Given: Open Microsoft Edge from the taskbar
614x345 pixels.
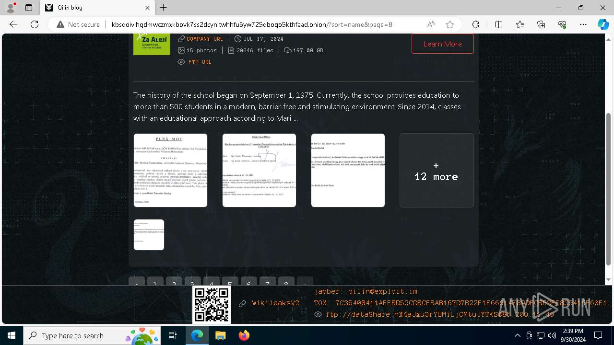Looking at the screenshot, I should 197,335.
